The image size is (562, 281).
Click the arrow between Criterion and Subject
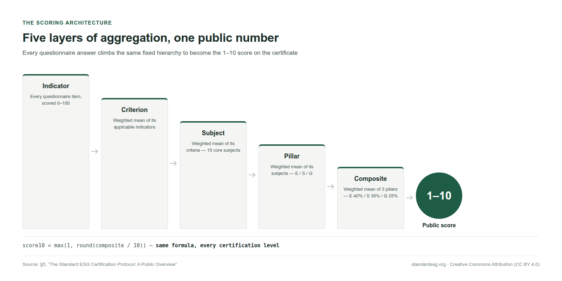(174, 163)
